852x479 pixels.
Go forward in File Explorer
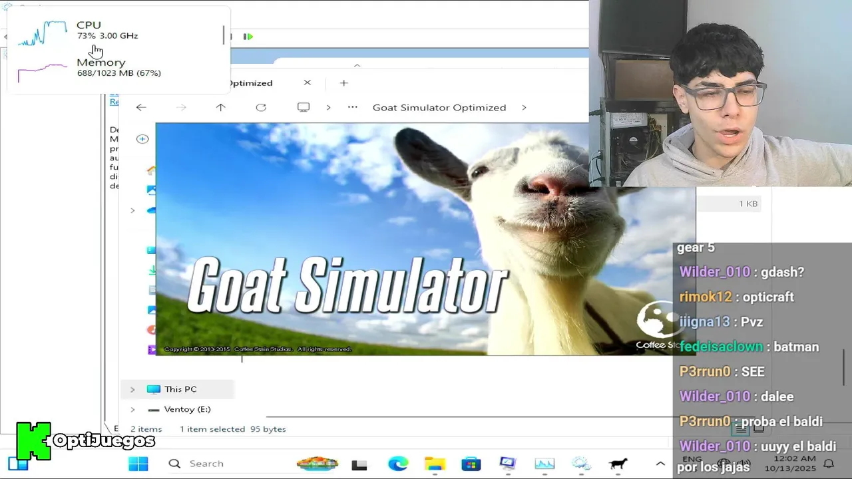(x=181, y=107)
